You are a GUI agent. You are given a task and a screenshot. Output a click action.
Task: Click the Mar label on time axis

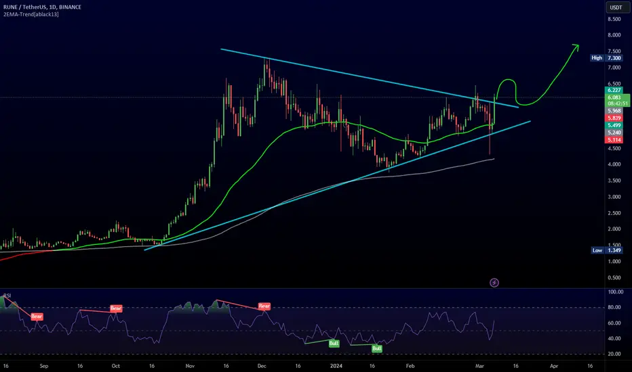pyautogui.click(x=479, y=366)
